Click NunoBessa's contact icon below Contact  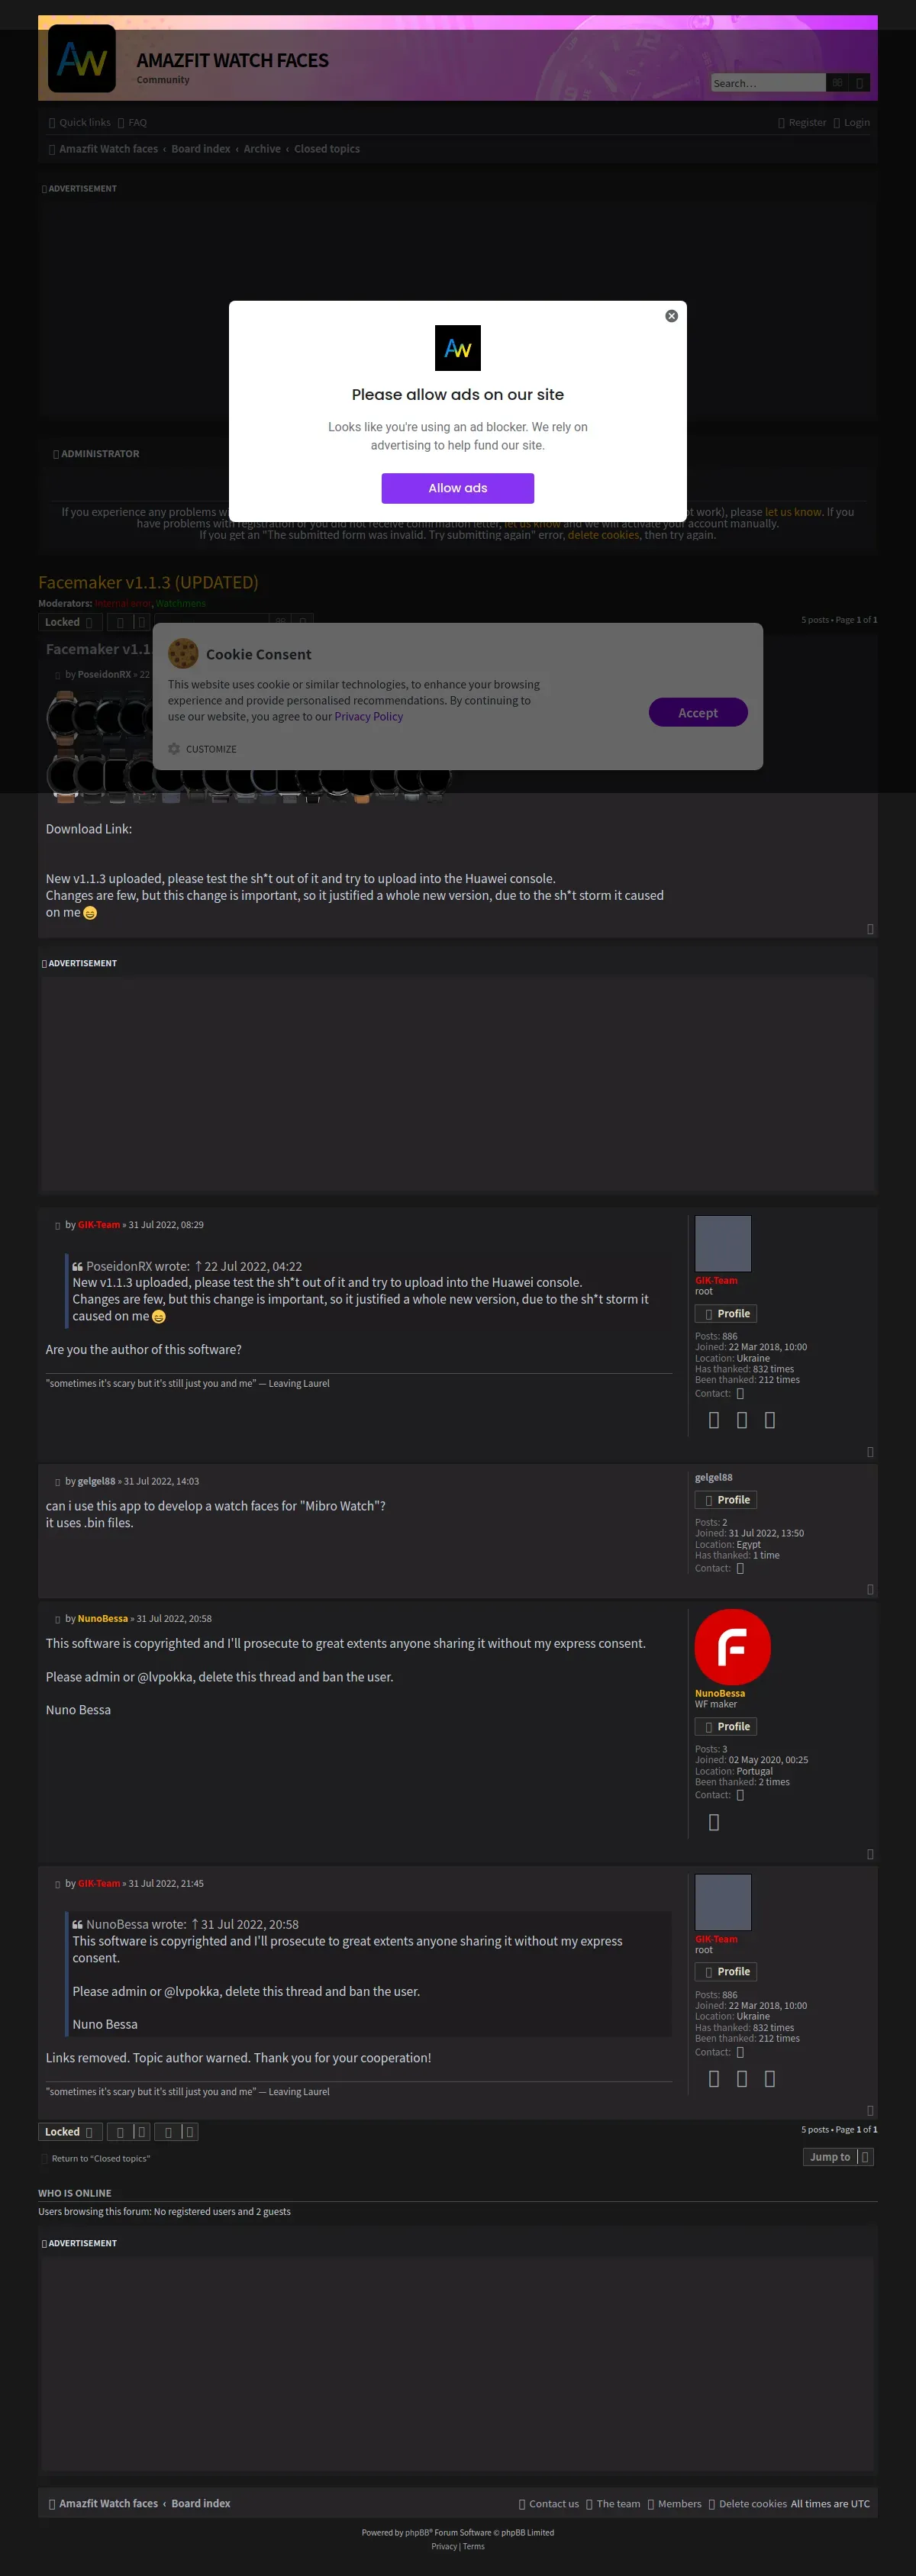click(714, 1823)
